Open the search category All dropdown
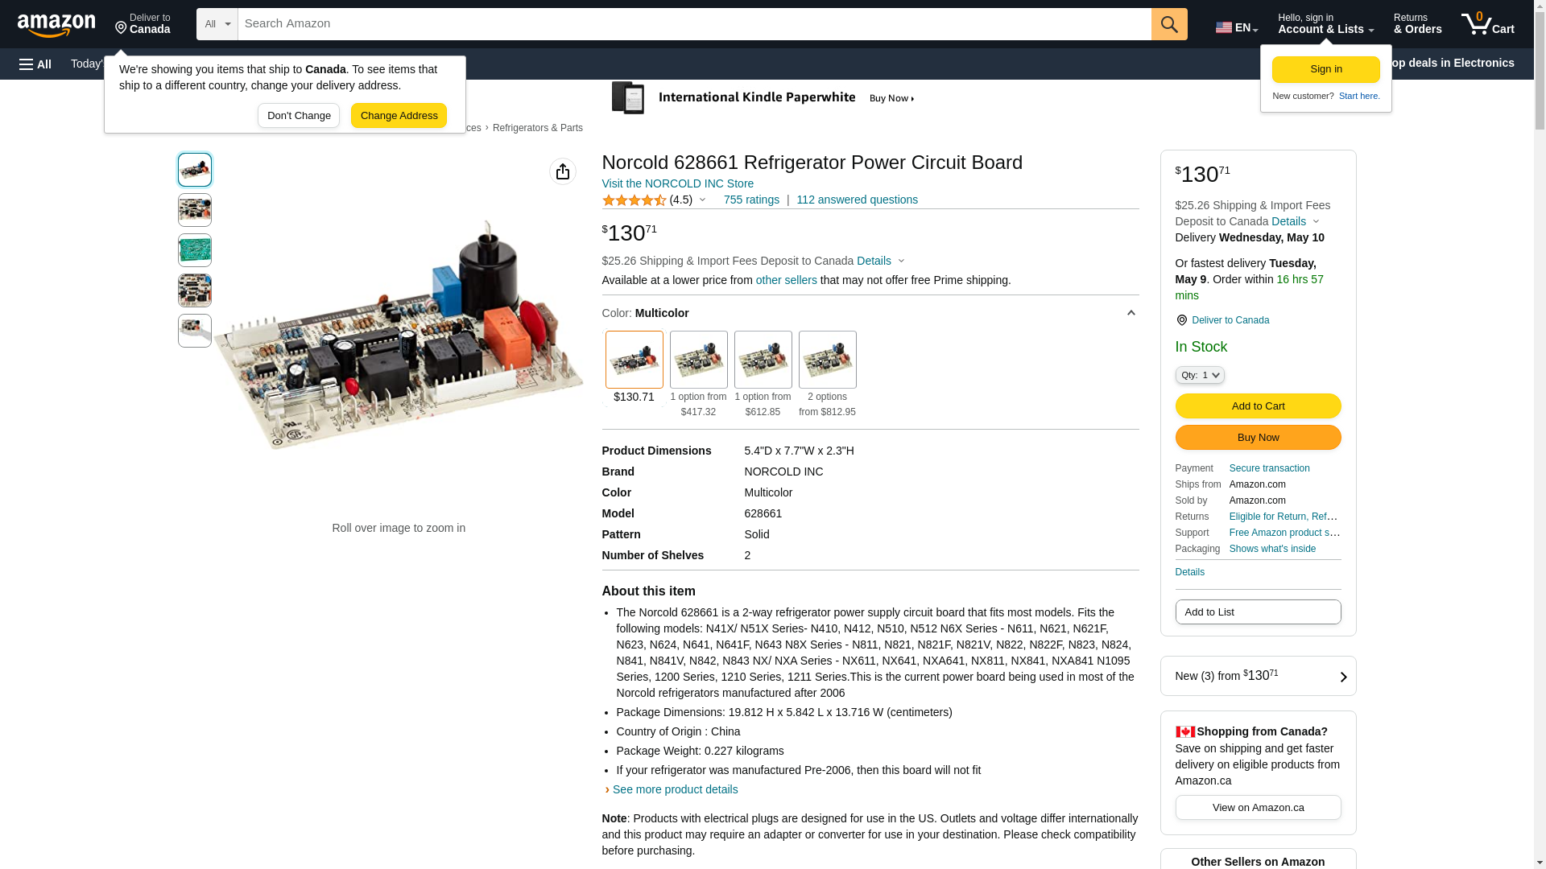1546x869 pixels. tap(217, 24)
